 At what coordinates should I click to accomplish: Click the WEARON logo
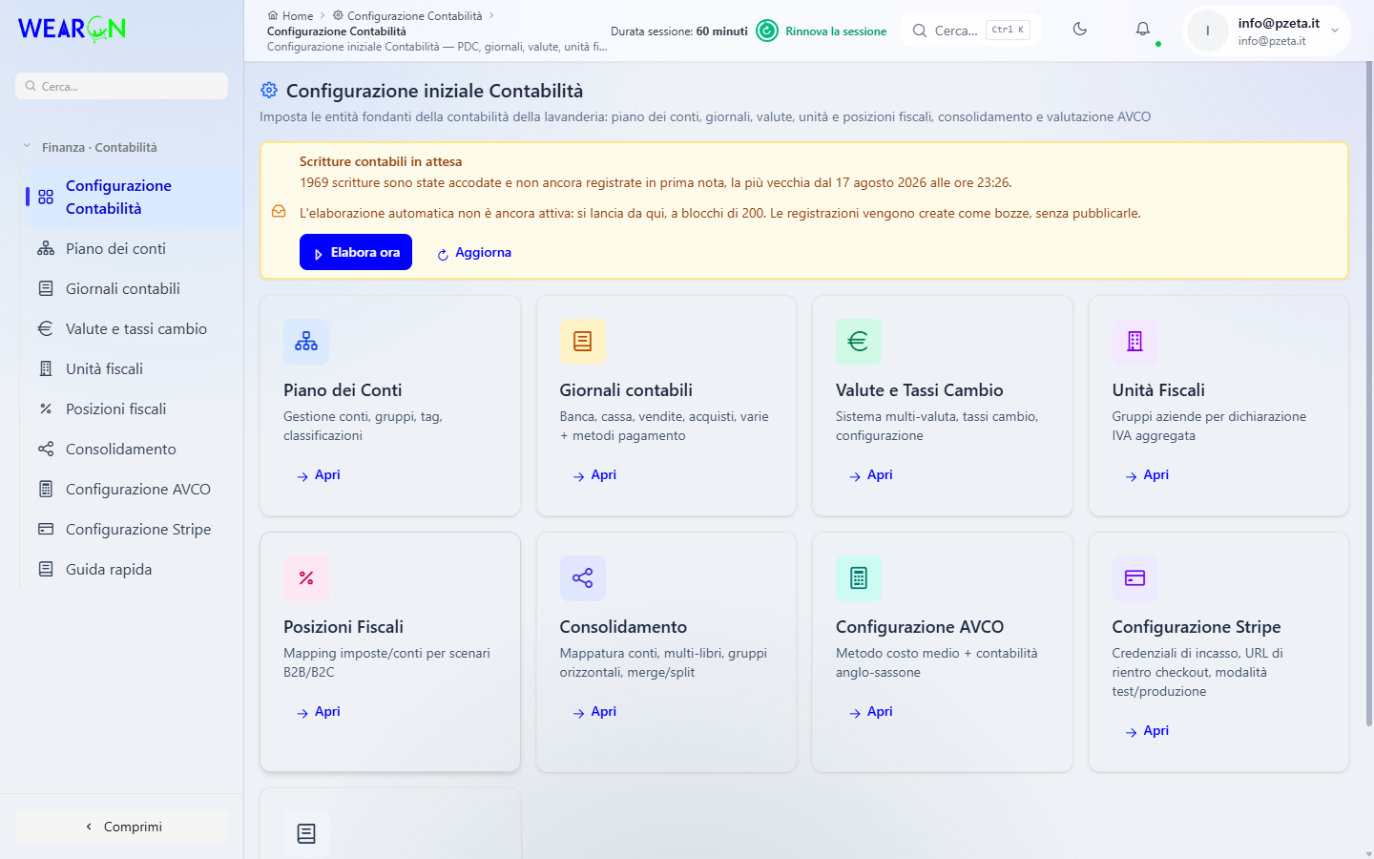[x=73, y=29]
